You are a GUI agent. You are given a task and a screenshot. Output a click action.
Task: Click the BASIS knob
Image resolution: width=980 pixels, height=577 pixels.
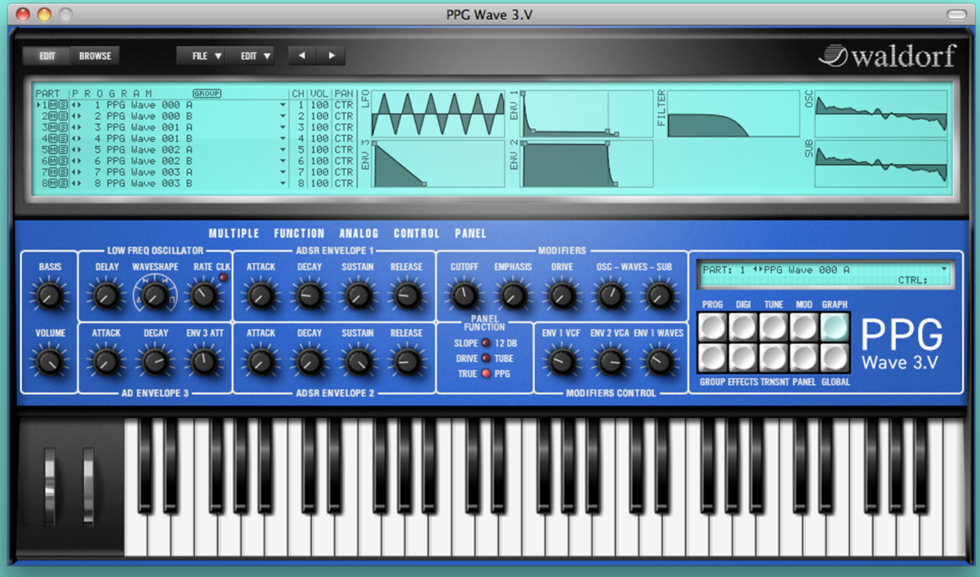click(x=48, y=295)
